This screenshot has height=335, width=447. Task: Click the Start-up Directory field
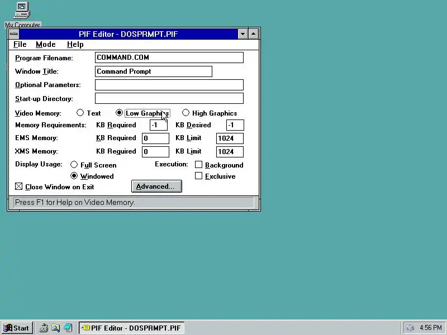coord(169,99)
